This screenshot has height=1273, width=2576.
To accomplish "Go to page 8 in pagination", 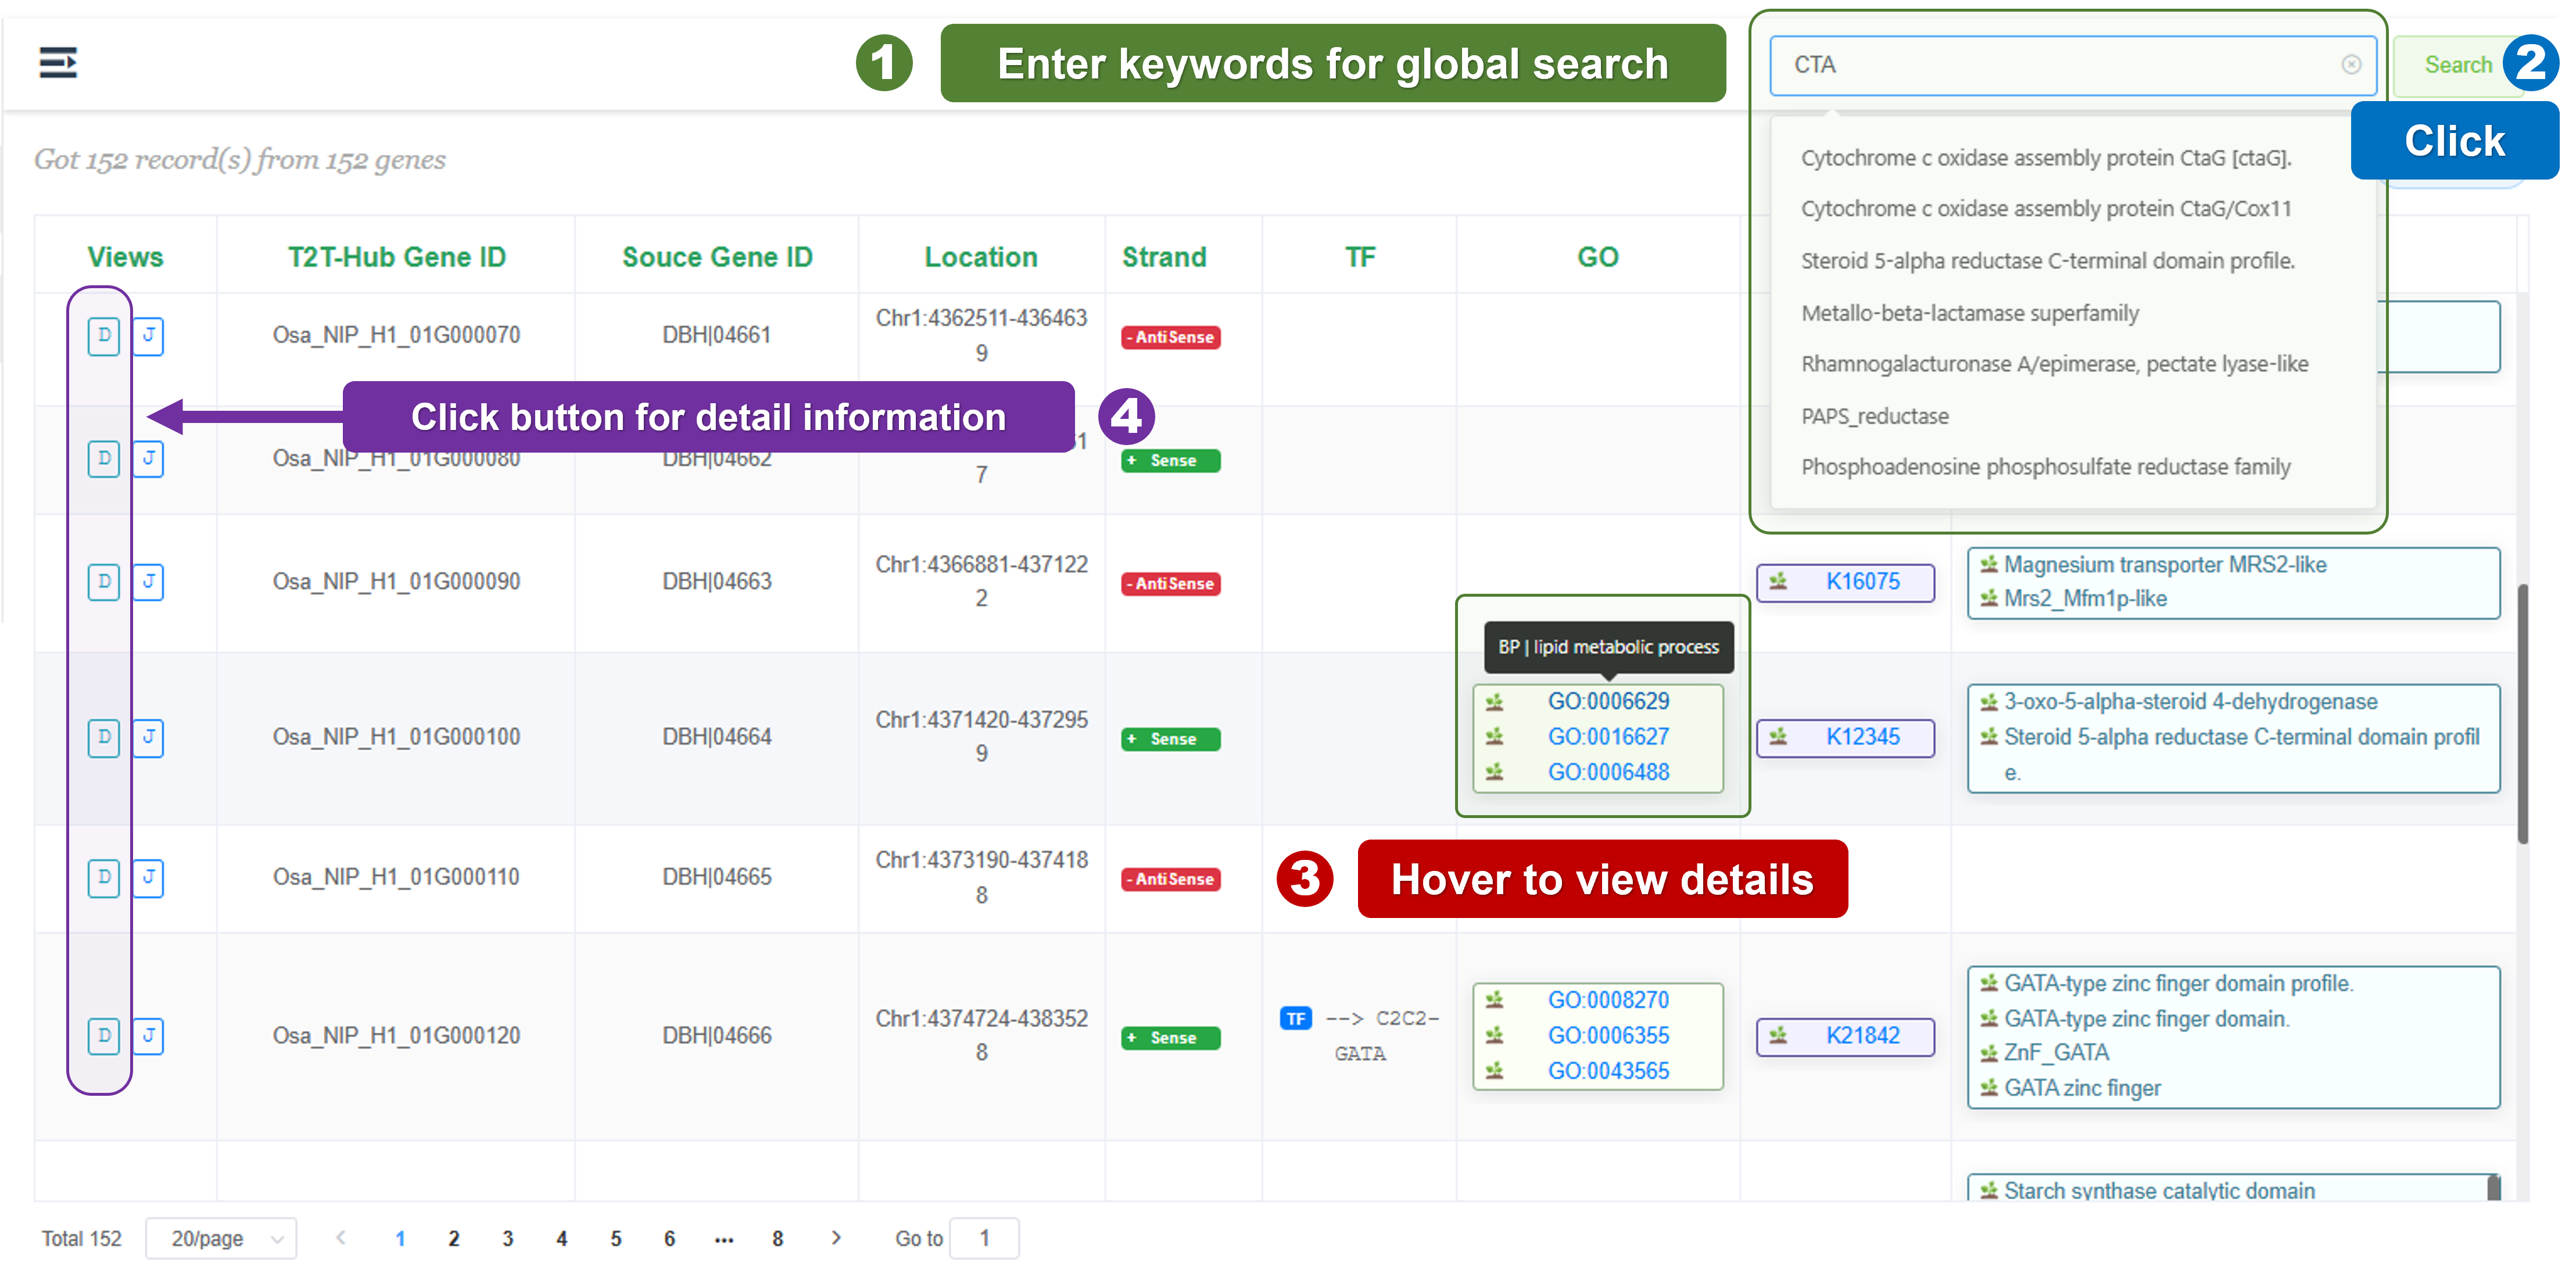I will (x=777, y=1238).
